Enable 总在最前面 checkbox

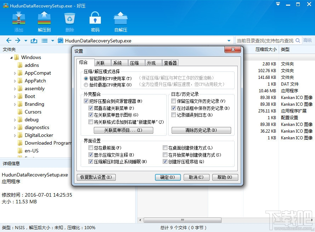tap(91, 148)
